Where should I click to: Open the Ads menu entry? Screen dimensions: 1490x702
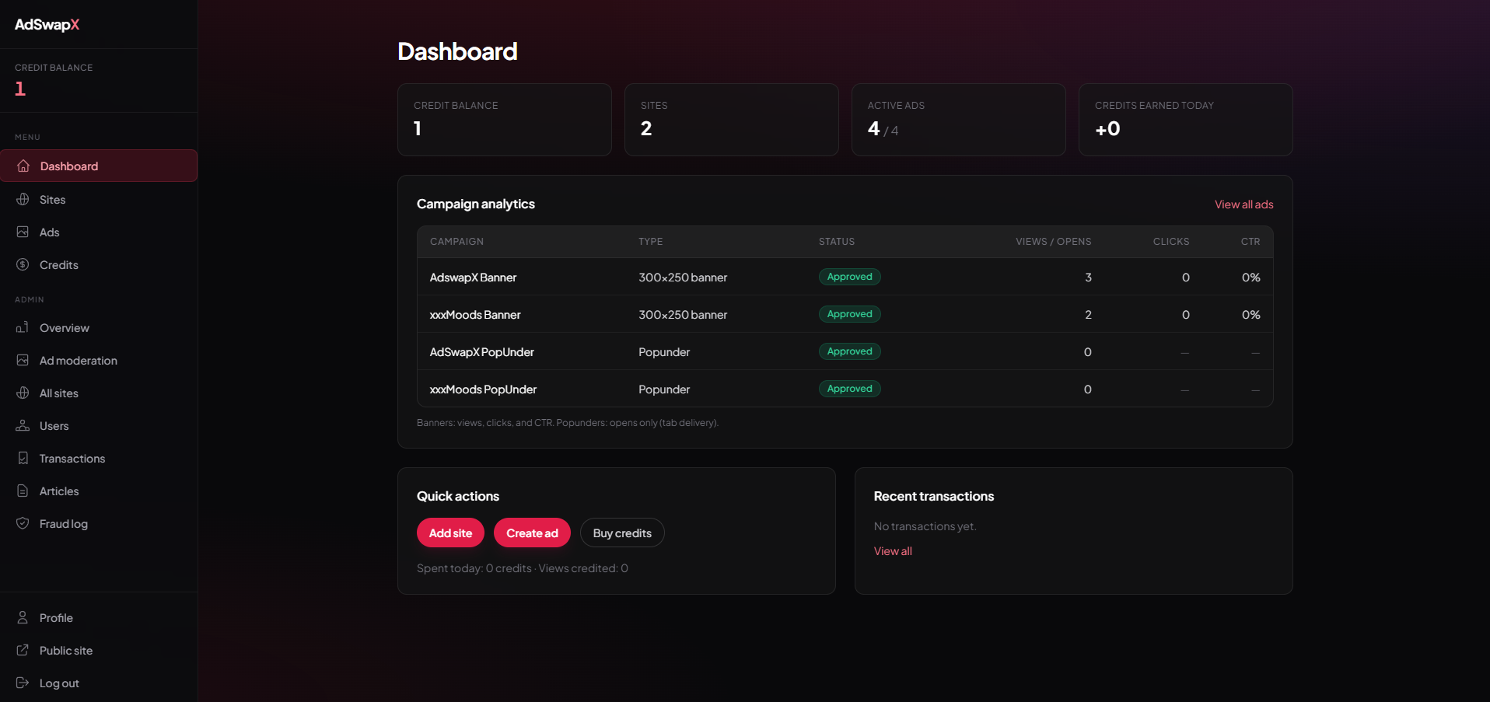click(99, 232)
